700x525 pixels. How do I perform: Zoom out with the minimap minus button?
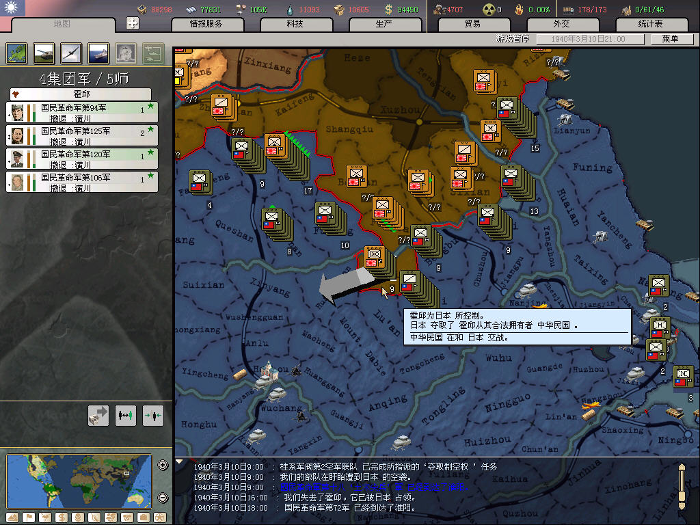tap(163, 498)
